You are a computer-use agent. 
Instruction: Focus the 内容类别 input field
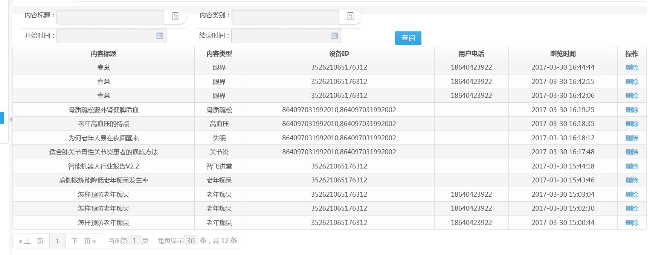[285, 17]
